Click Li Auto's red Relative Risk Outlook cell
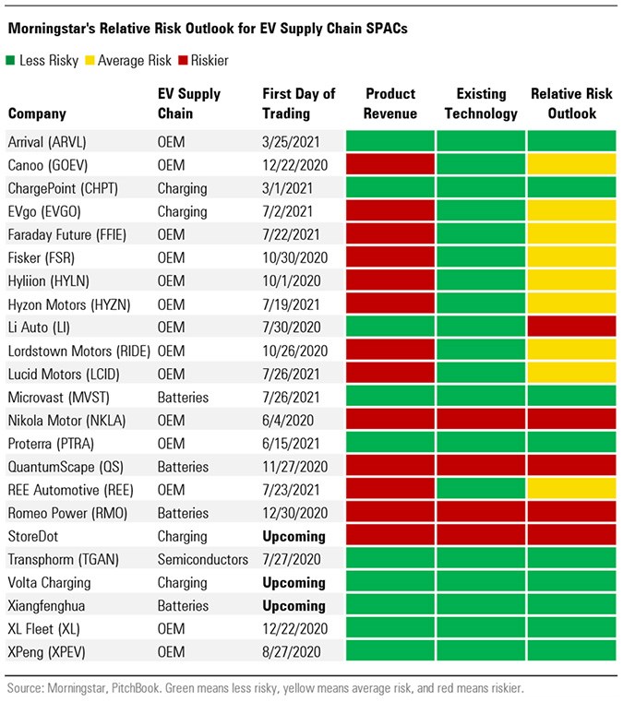 570,327
